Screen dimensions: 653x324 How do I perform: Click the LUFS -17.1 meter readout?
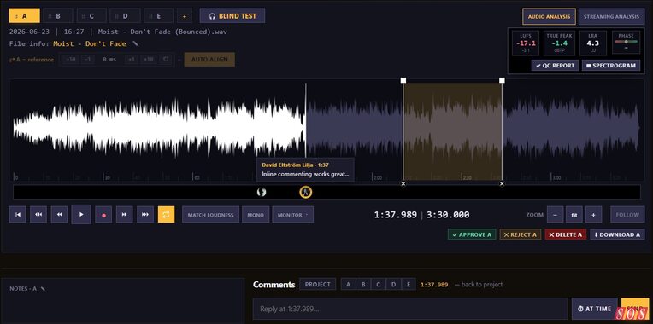(526, 43)
